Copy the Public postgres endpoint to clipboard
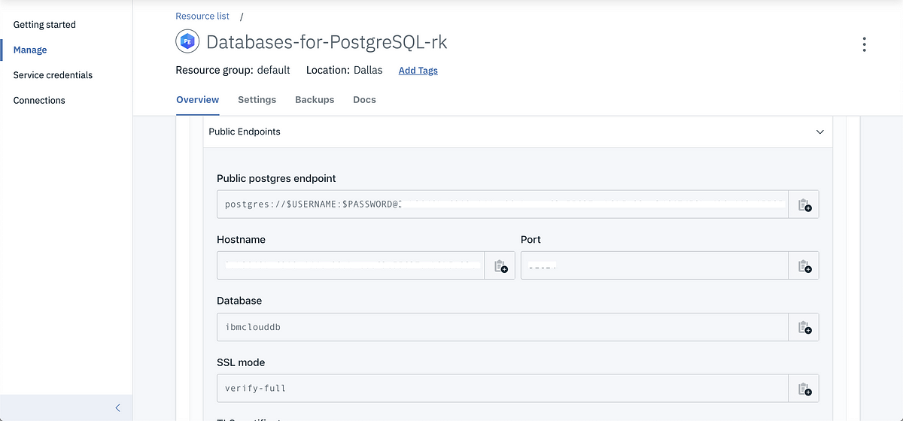The height and width of the screenshot is (421, 903). 804,204
